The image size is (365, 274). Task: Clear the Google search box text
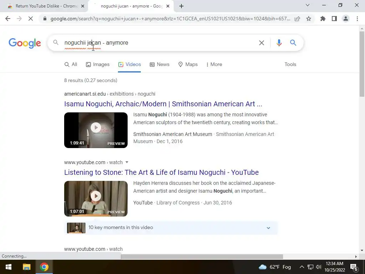click(262, 43)
